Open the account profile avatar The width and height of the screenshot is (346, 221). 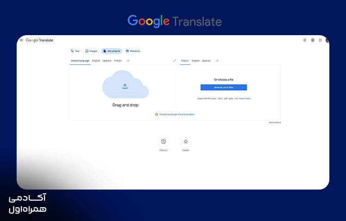(x=327, y=40)
